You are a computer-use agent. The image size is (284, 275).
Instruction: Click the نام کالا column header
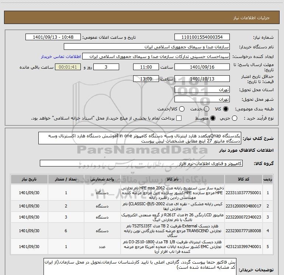(173, 179)
